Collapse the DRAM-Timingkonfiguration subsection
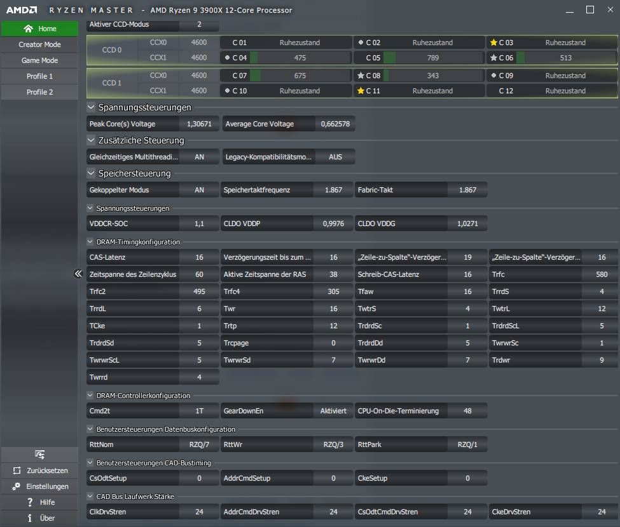This screenshot has height=527, width=620. tap(90, 241)
